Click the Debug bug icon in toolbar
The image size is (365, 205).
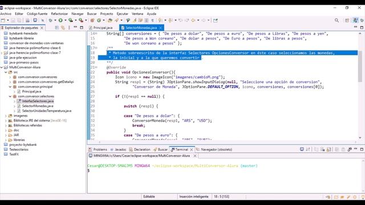coord(51,20)
